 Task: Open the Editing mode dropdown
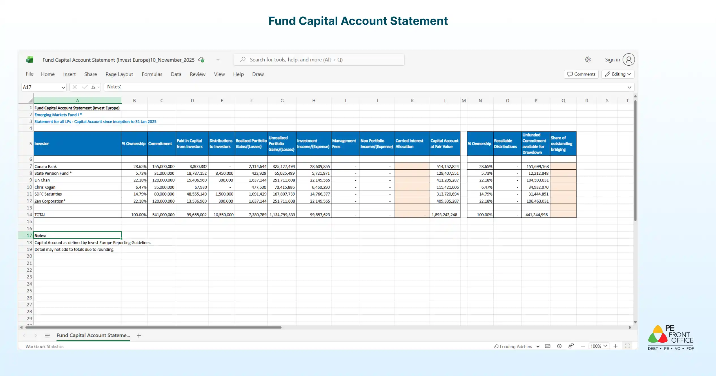618,74
